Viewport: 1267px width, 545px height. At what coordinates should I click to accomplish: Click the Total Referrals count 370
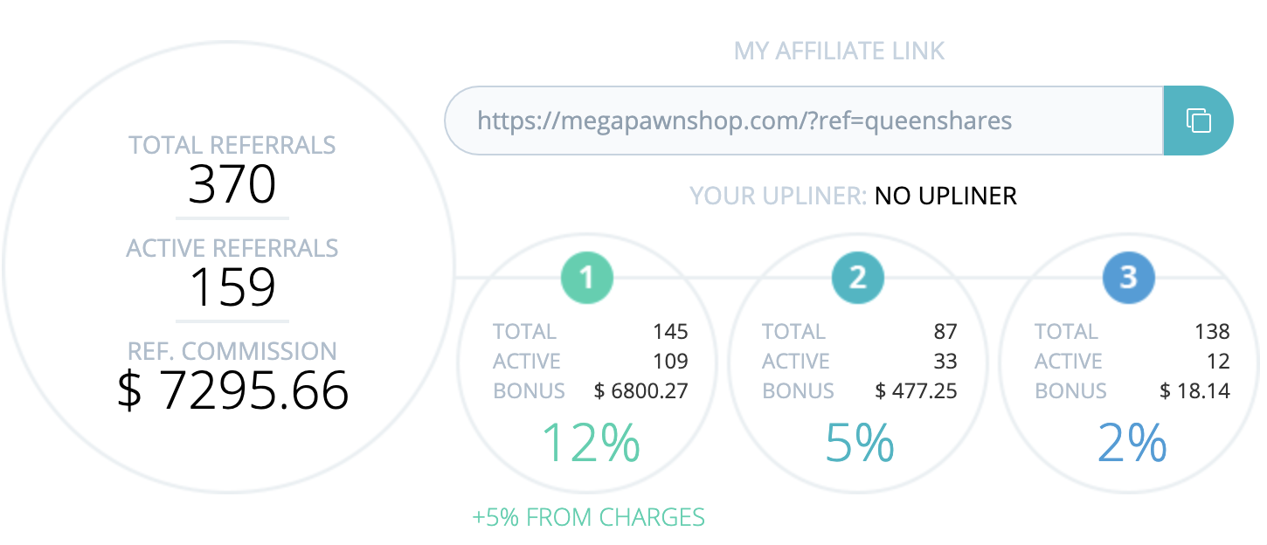[232, 184]
